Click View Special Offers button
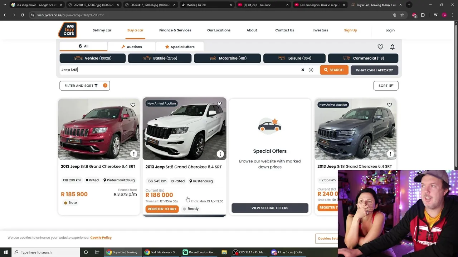 [270, 208]
